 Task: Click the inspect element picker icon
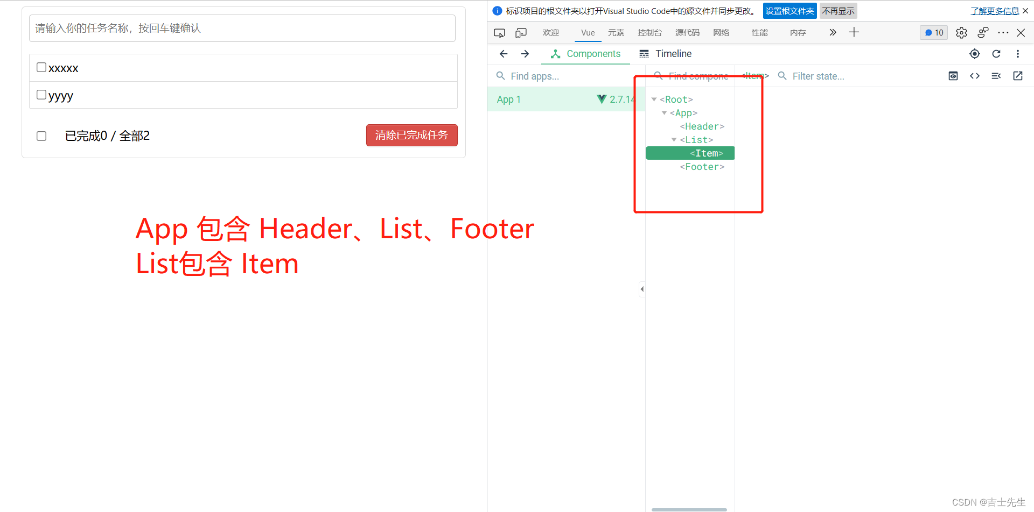coord(499,33)
